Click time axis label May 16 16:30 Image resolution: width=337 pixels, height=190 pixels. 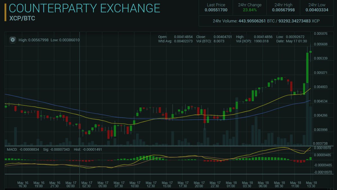[22, 184]
